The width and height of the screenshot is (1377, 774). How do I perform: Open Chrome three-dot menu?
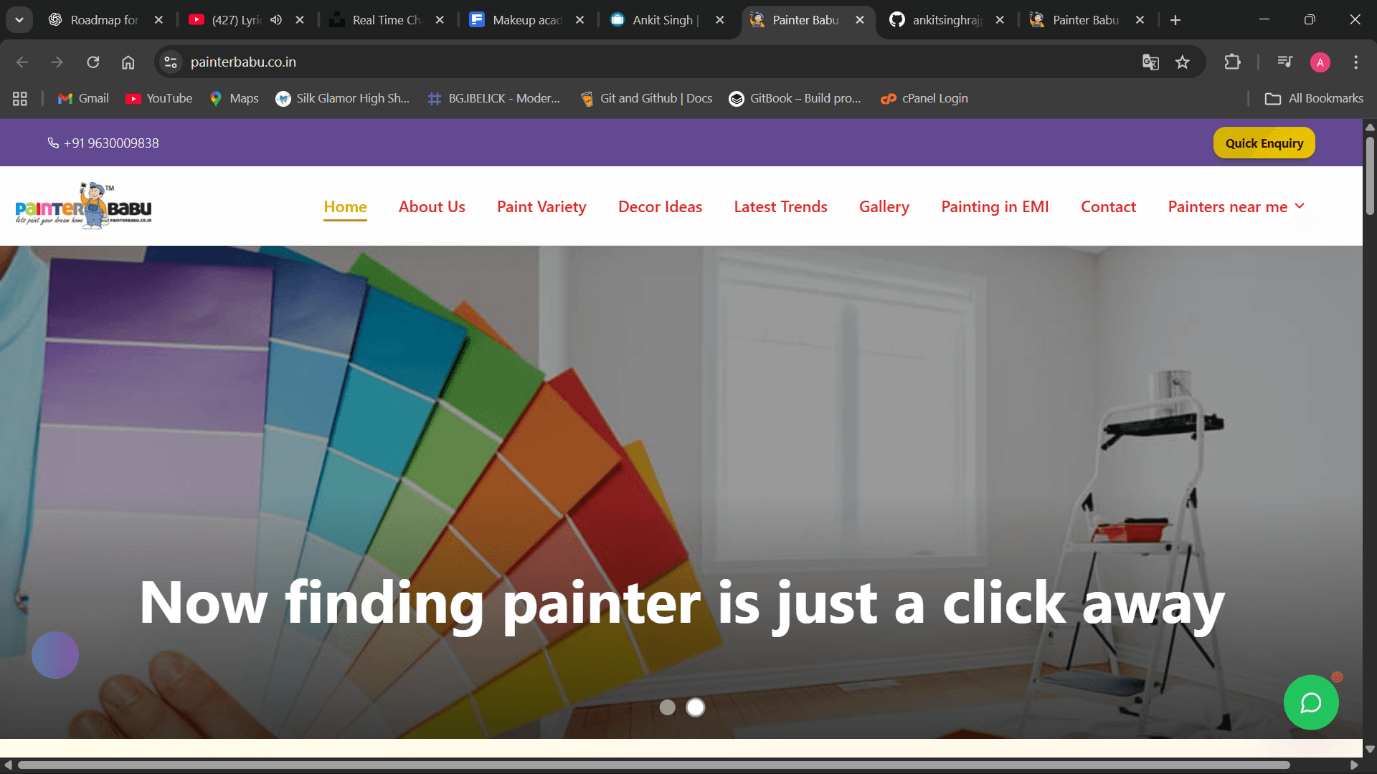coord(1355,62)
